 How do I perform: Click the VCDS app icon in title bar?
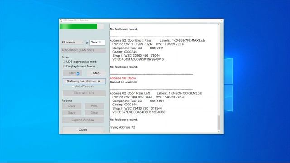61,20
